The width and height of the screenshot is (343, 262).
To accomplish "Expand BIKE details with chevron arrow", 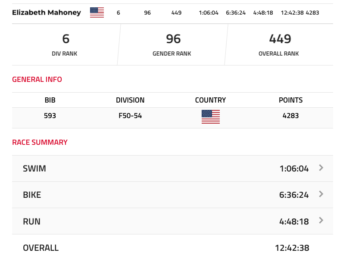I will pos(321,194).
